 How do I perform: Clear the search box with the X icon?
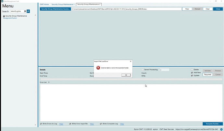[x=25, y=11]
